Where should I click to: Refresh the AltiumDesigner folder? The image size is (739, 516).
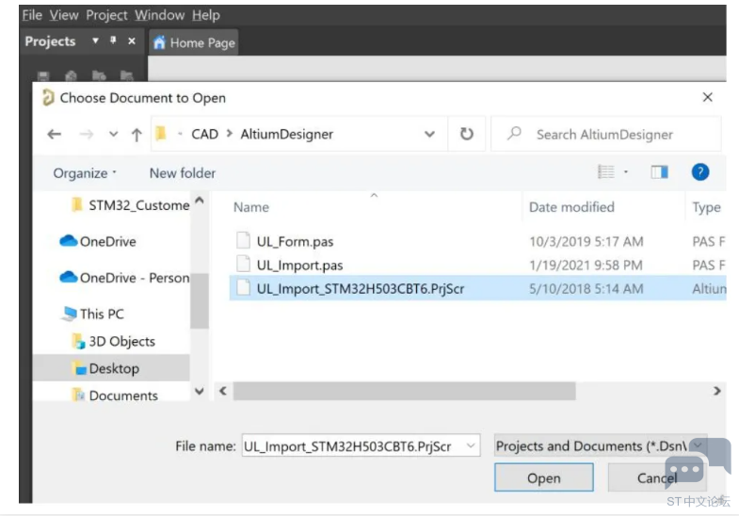click(x=467, y=135)
